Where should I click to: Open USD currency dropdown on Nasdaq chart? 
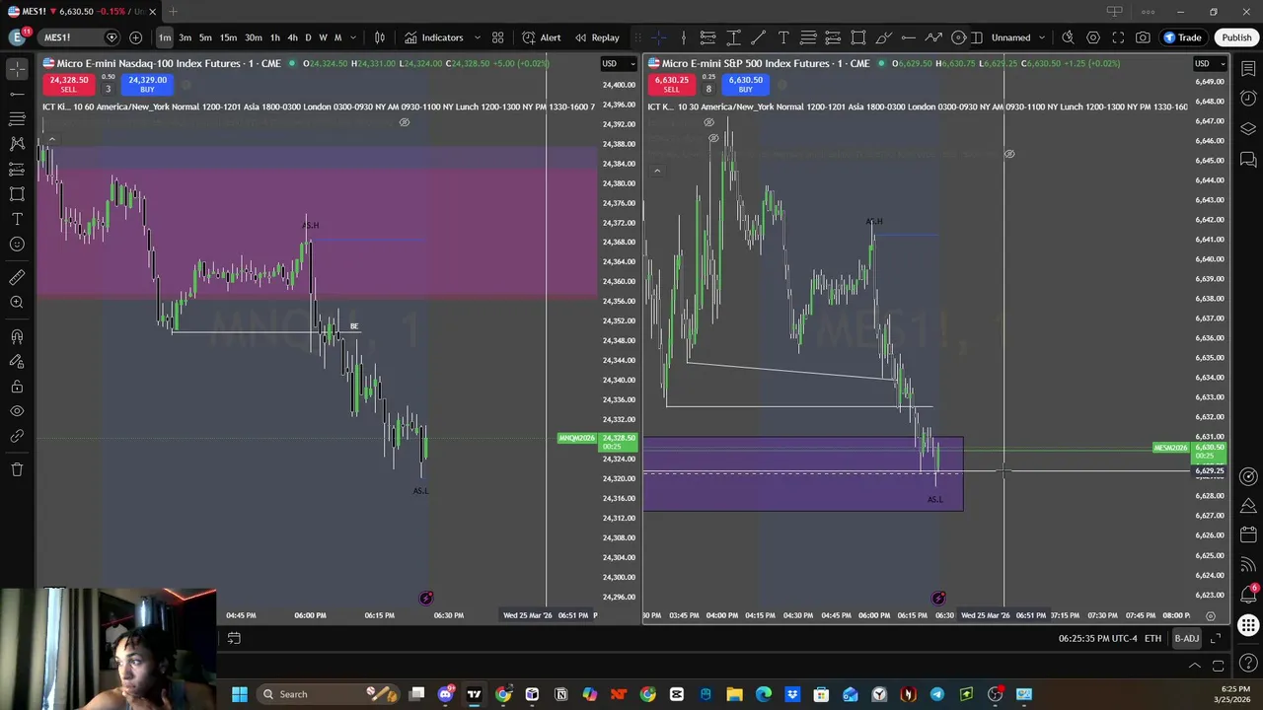click(x=618, y=64)
